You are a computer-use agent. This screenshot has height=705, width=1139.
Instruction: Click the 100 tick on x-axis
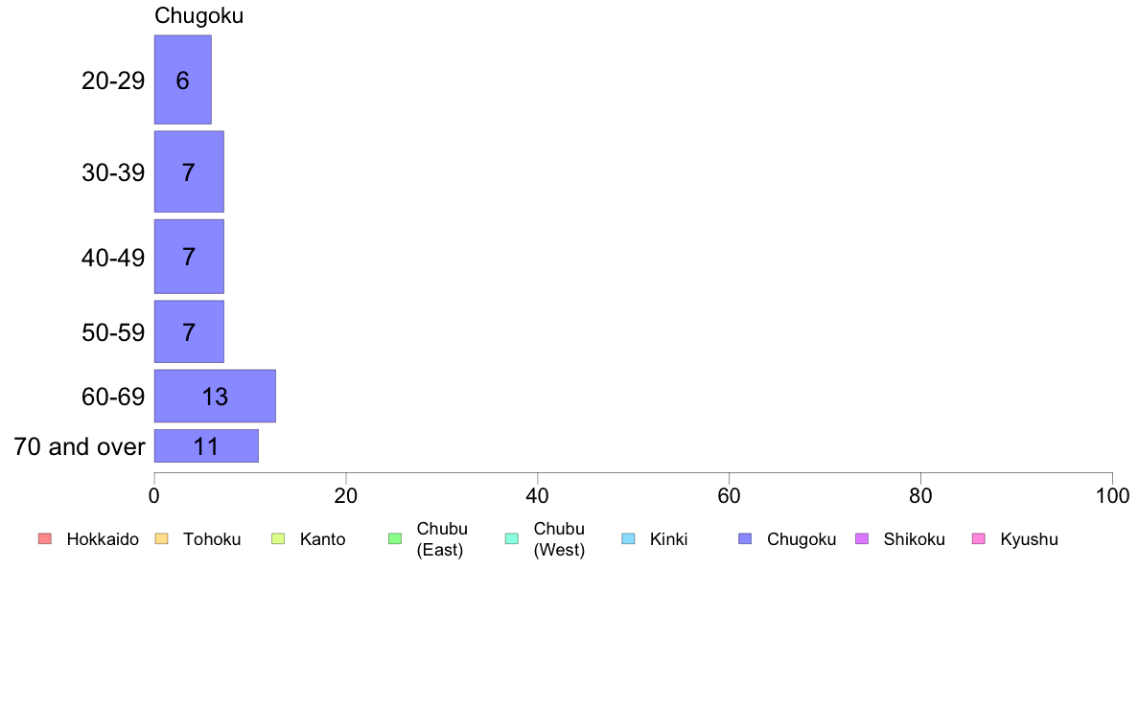point(1112,496)
